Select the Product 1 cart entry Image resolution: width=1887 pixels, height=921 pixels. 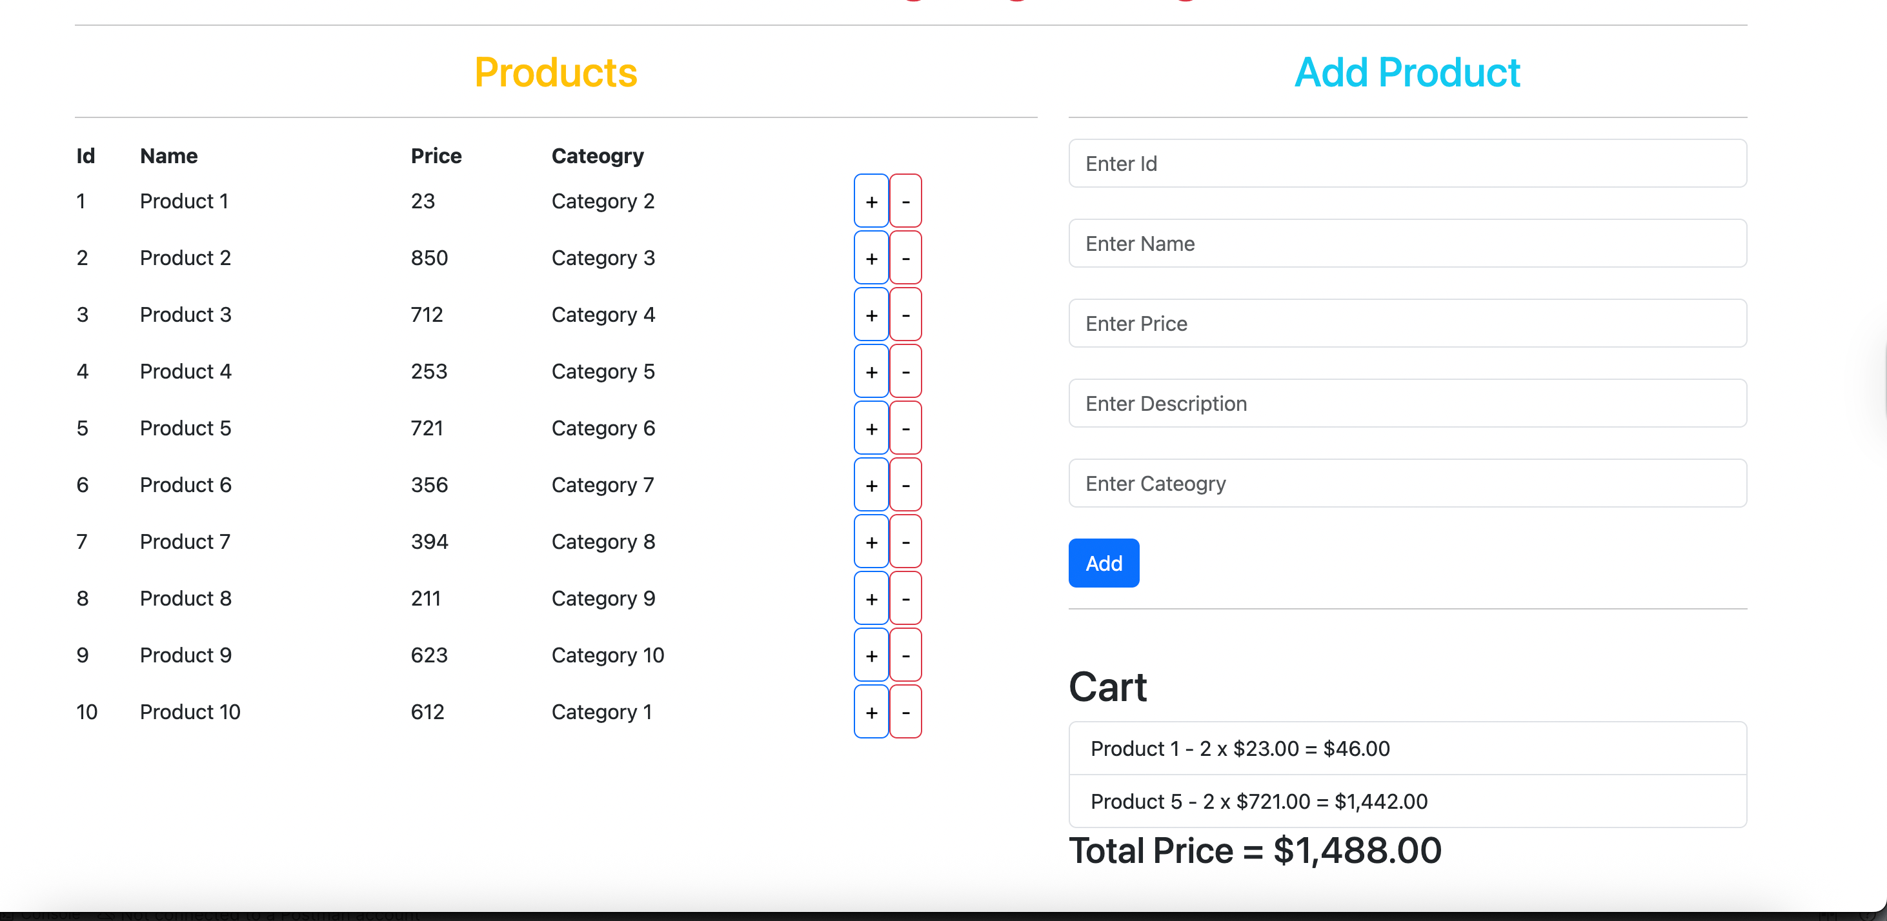tap(1406, 748)
